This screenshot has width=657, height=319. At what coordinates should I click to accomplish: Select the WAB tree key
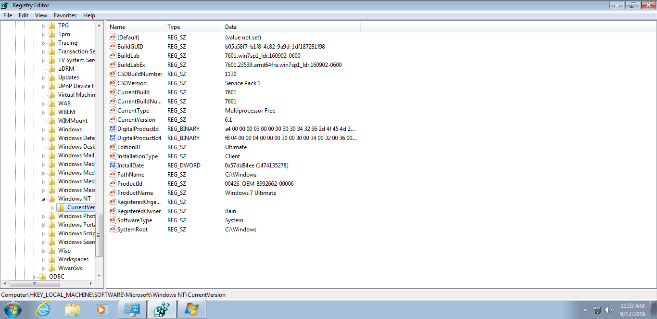[64, 103]
